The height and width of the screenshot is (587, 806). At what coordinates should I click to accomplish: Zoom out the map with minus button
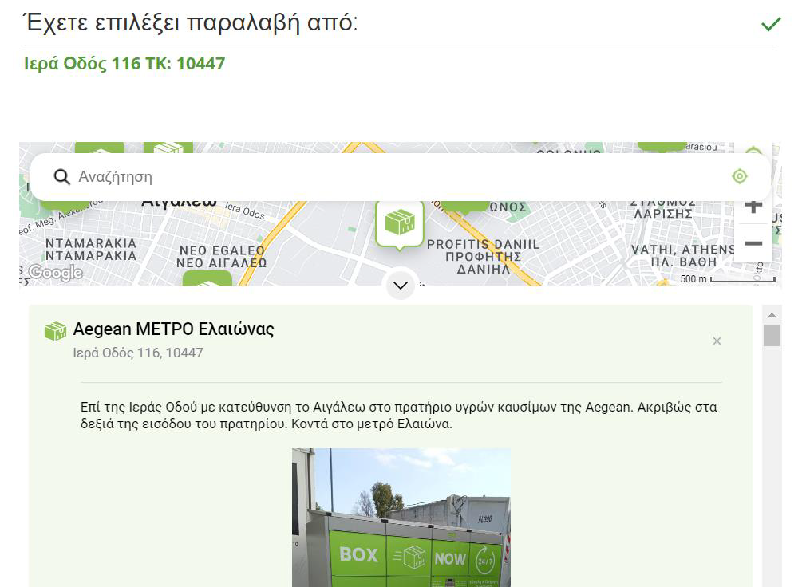tap(753, 243)
